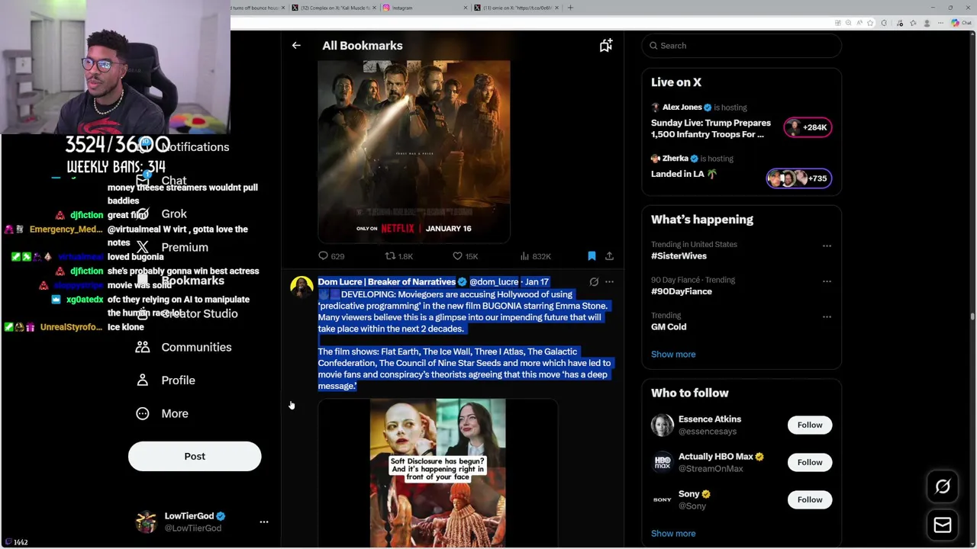
Task: Open the @dom_lucre handle link
Action: [x=494, y=282]
